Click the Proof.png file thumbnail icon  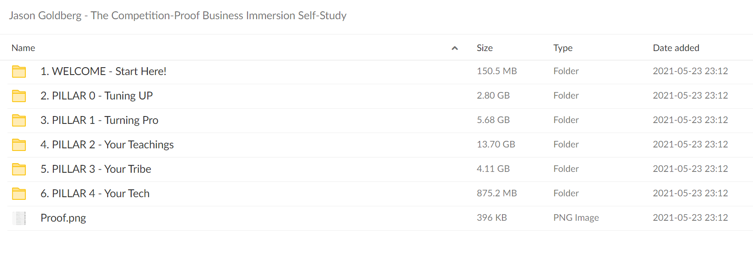pyautogui.click(x=19, y=218)
